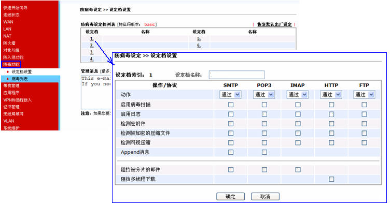Check Append消息 for SMTP
The width and height of the screenshot is (391, 205).
click(x=231, y=152)
